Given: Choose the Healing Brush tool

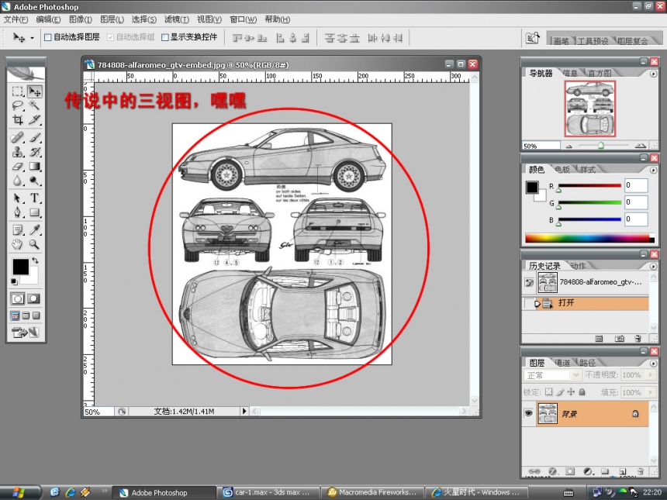Looking at the screenshot, I should [17, 137].
